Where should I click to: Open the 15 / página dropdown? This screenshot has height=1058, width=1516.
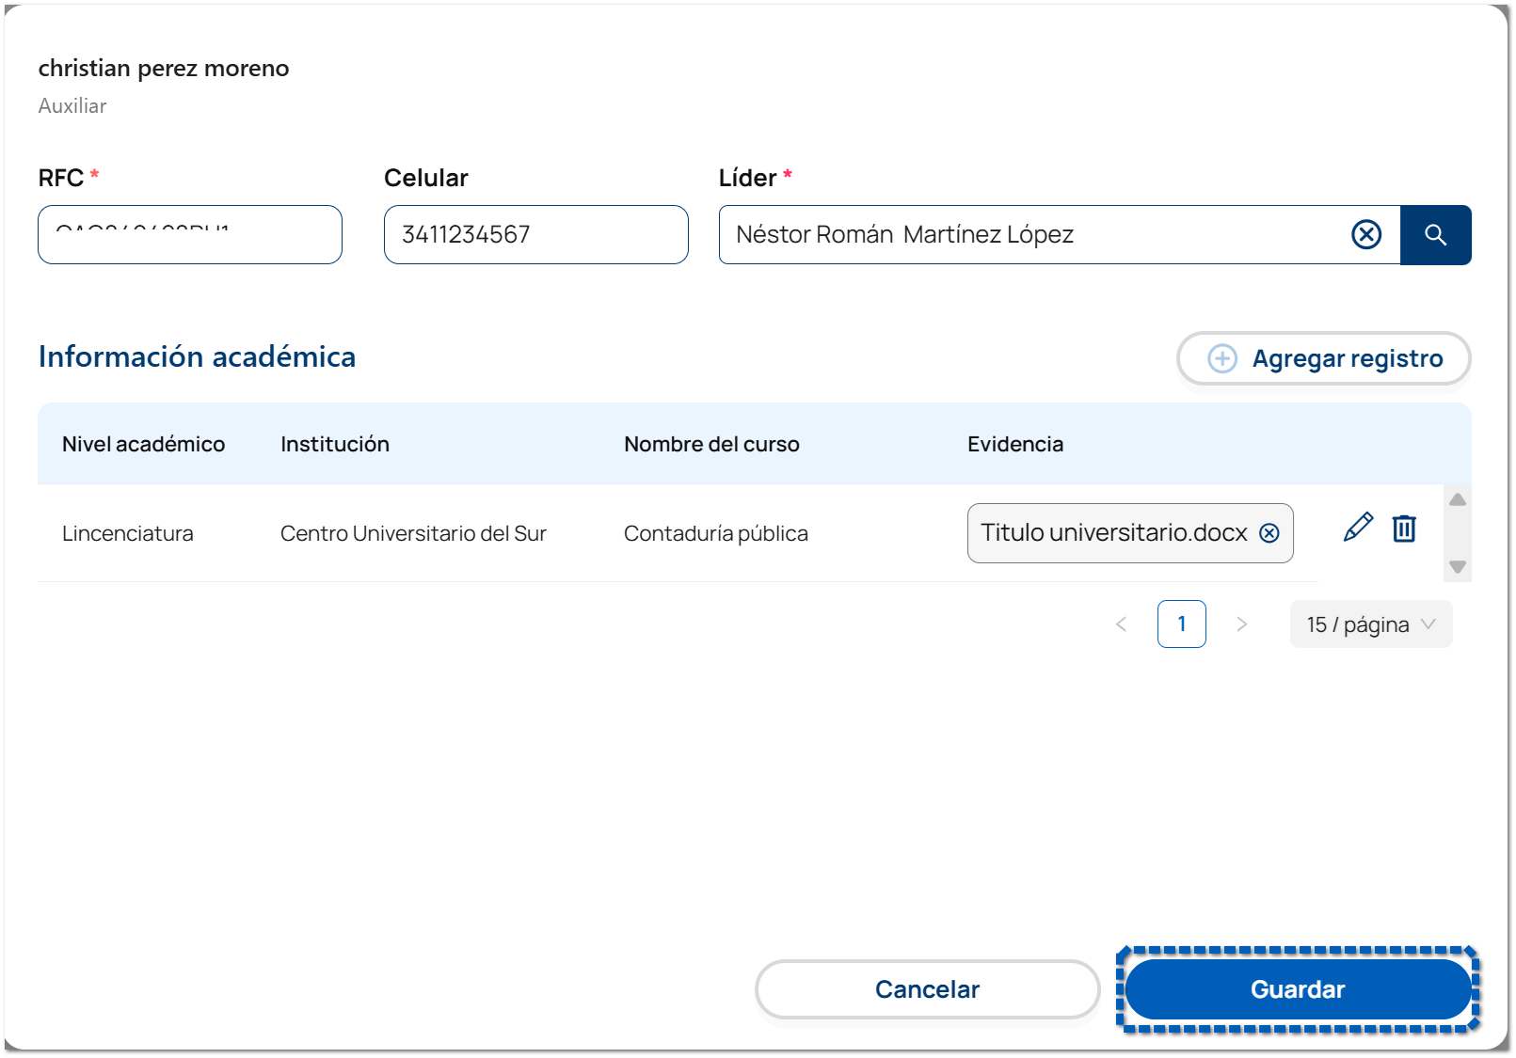[x=1370, y=624]
